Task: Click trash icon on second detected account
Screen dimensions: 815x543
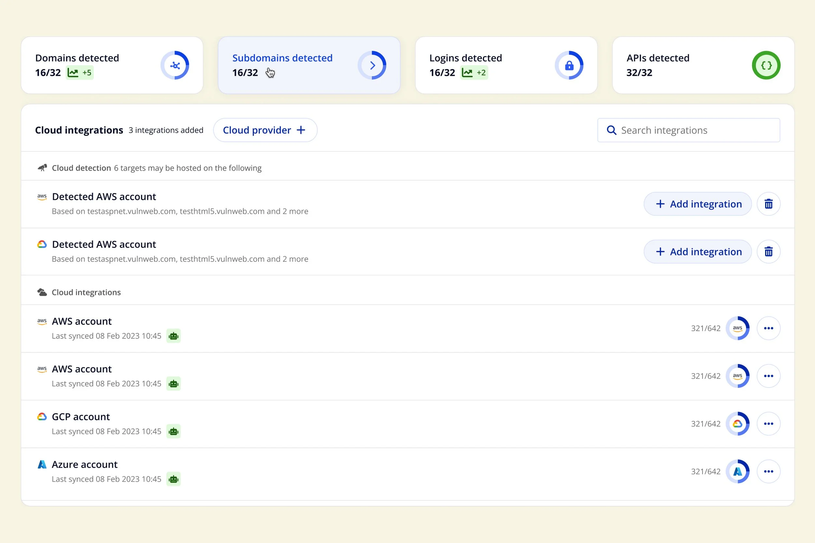Action: (768, 252)
